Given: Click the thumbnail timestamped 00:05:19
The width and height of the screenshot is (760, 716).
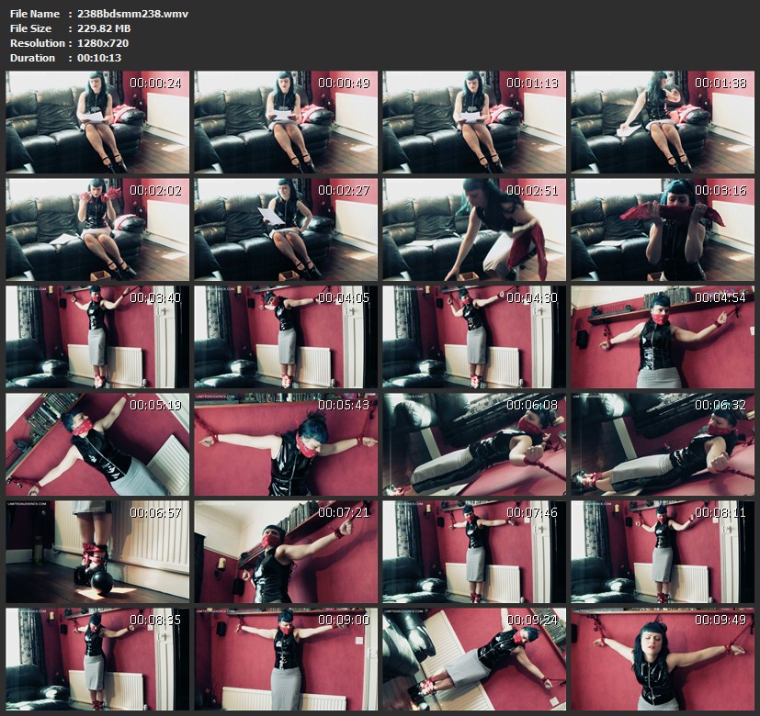Looking at the screenshot, I should pyautogui.click(x=97, y=444).
